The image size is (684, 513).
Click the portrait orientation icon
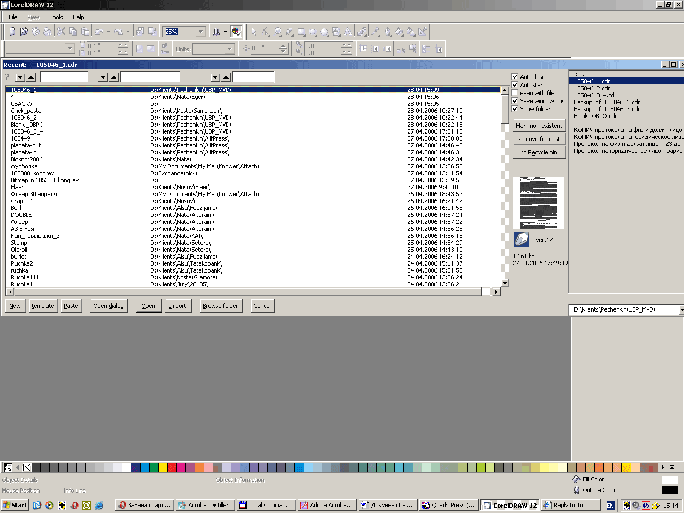pos(139,49)
